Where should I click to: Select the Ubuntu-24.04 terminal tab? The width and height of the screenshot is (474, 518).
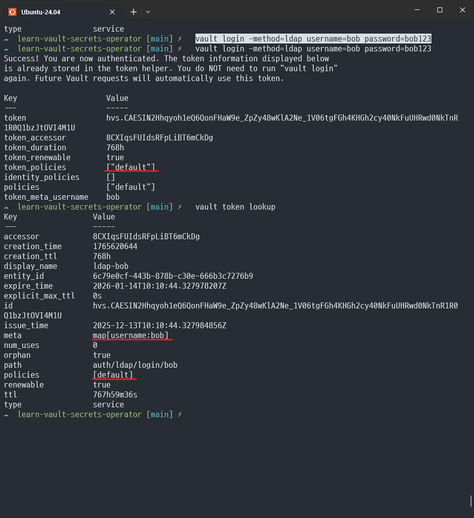tap(63, 12)
